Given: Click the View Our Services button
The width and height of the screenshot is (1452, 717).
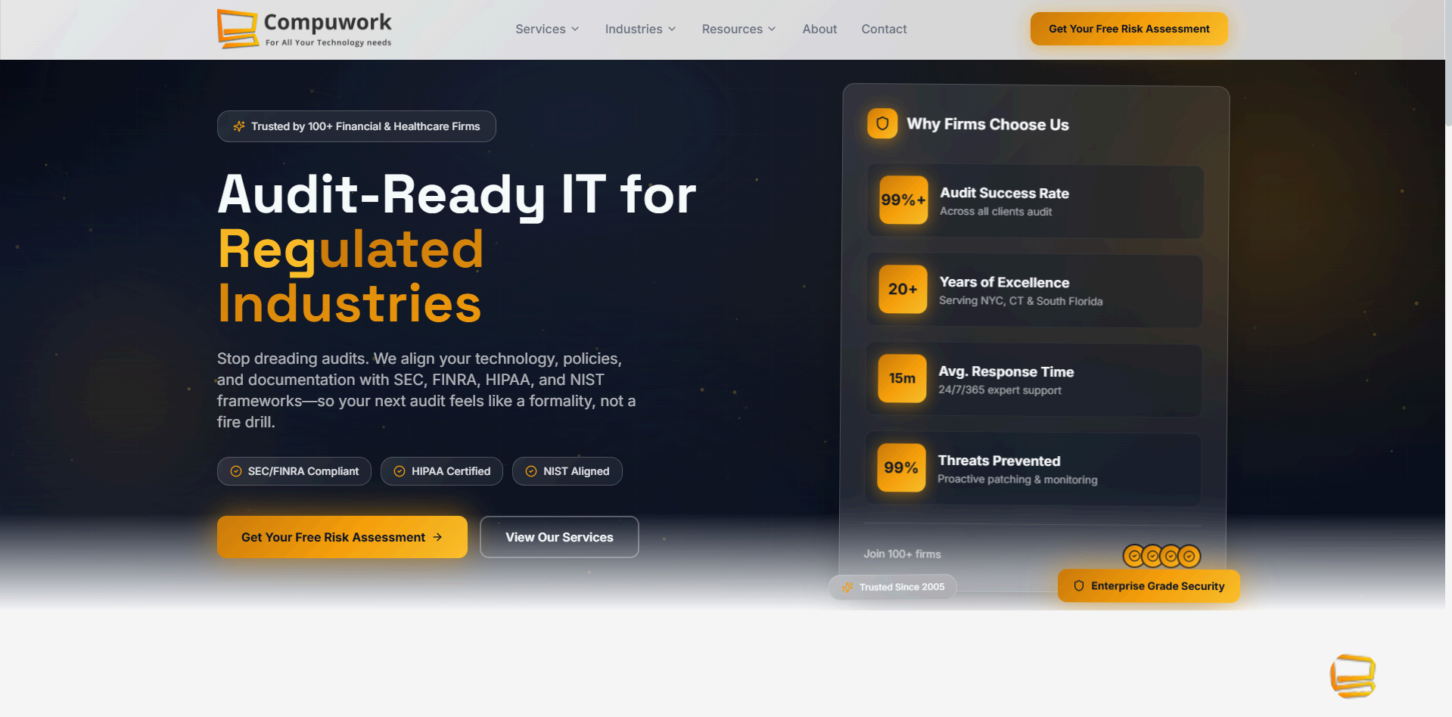Looking at the screenshot, I should [x=558, y=537].
